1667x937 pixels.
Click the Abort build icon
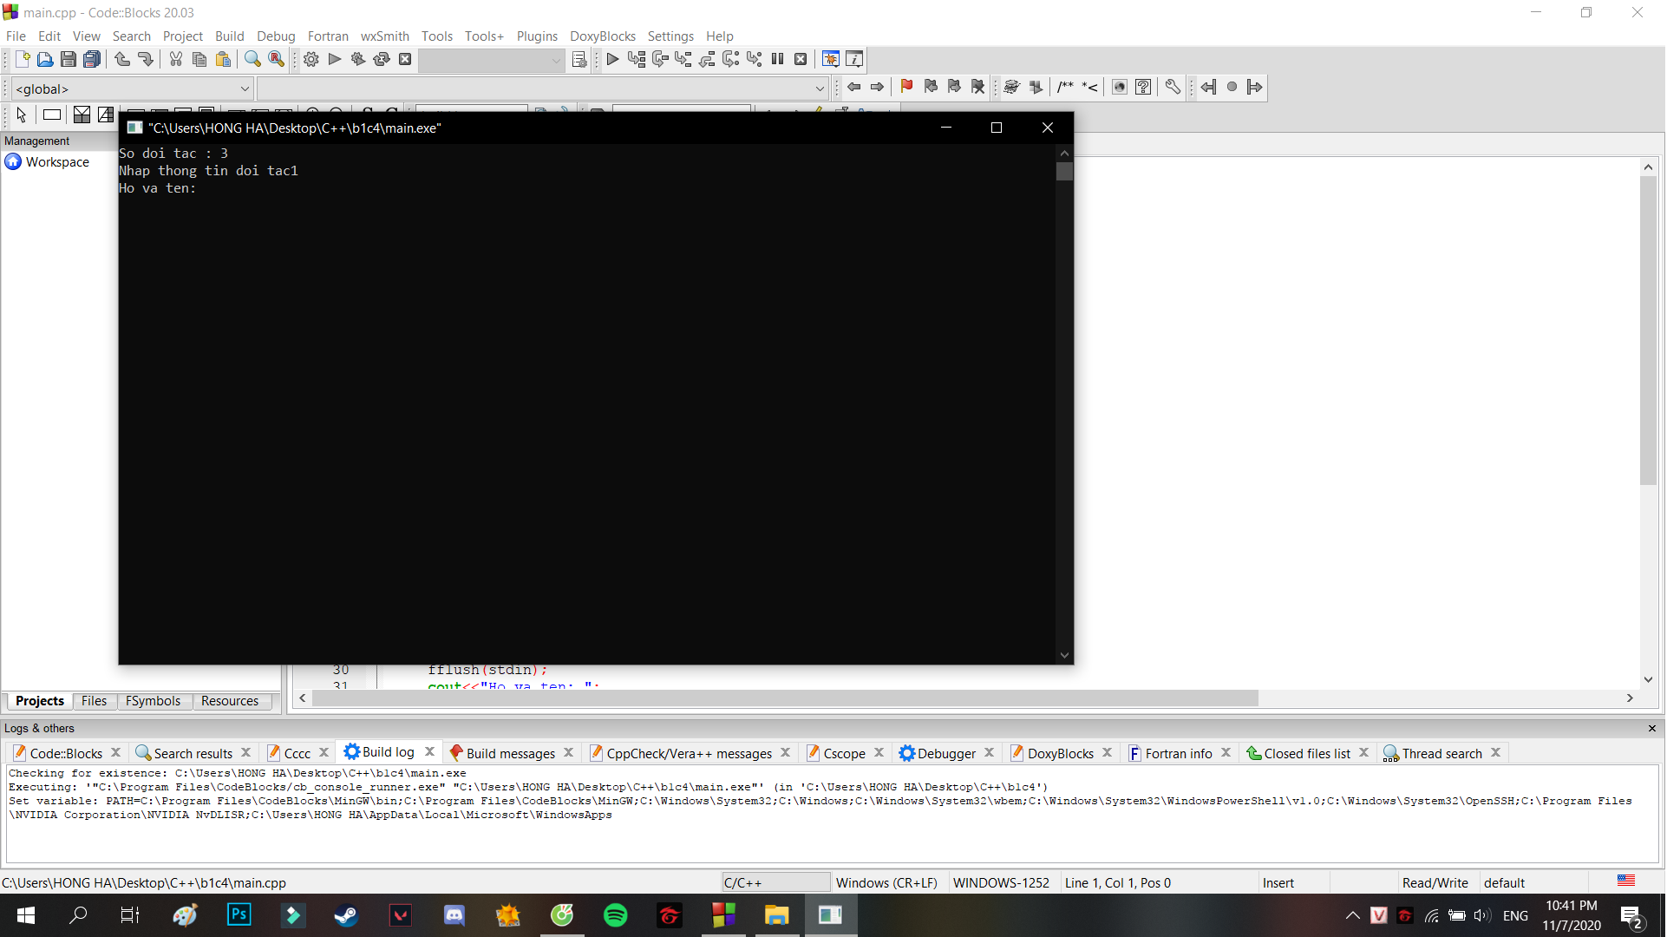point(405,59)
